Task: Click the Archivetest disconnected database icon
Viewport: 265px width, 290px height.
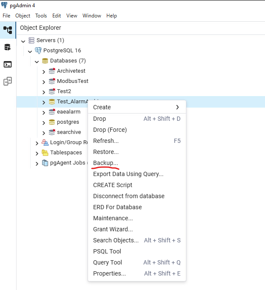Action: pos(52,71)
